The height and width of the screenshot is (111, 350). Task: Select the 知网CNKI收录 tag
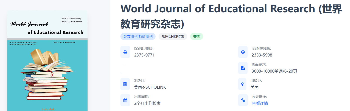click(173, 36)
